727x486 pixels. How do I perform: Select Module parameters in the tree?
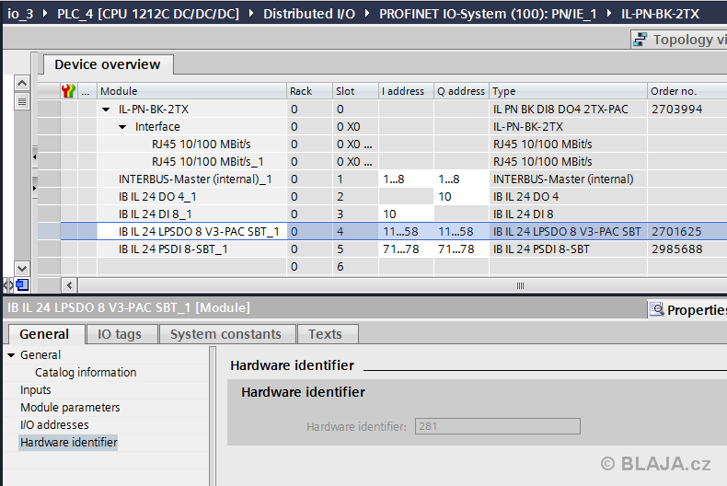click(x=70, y=408)
